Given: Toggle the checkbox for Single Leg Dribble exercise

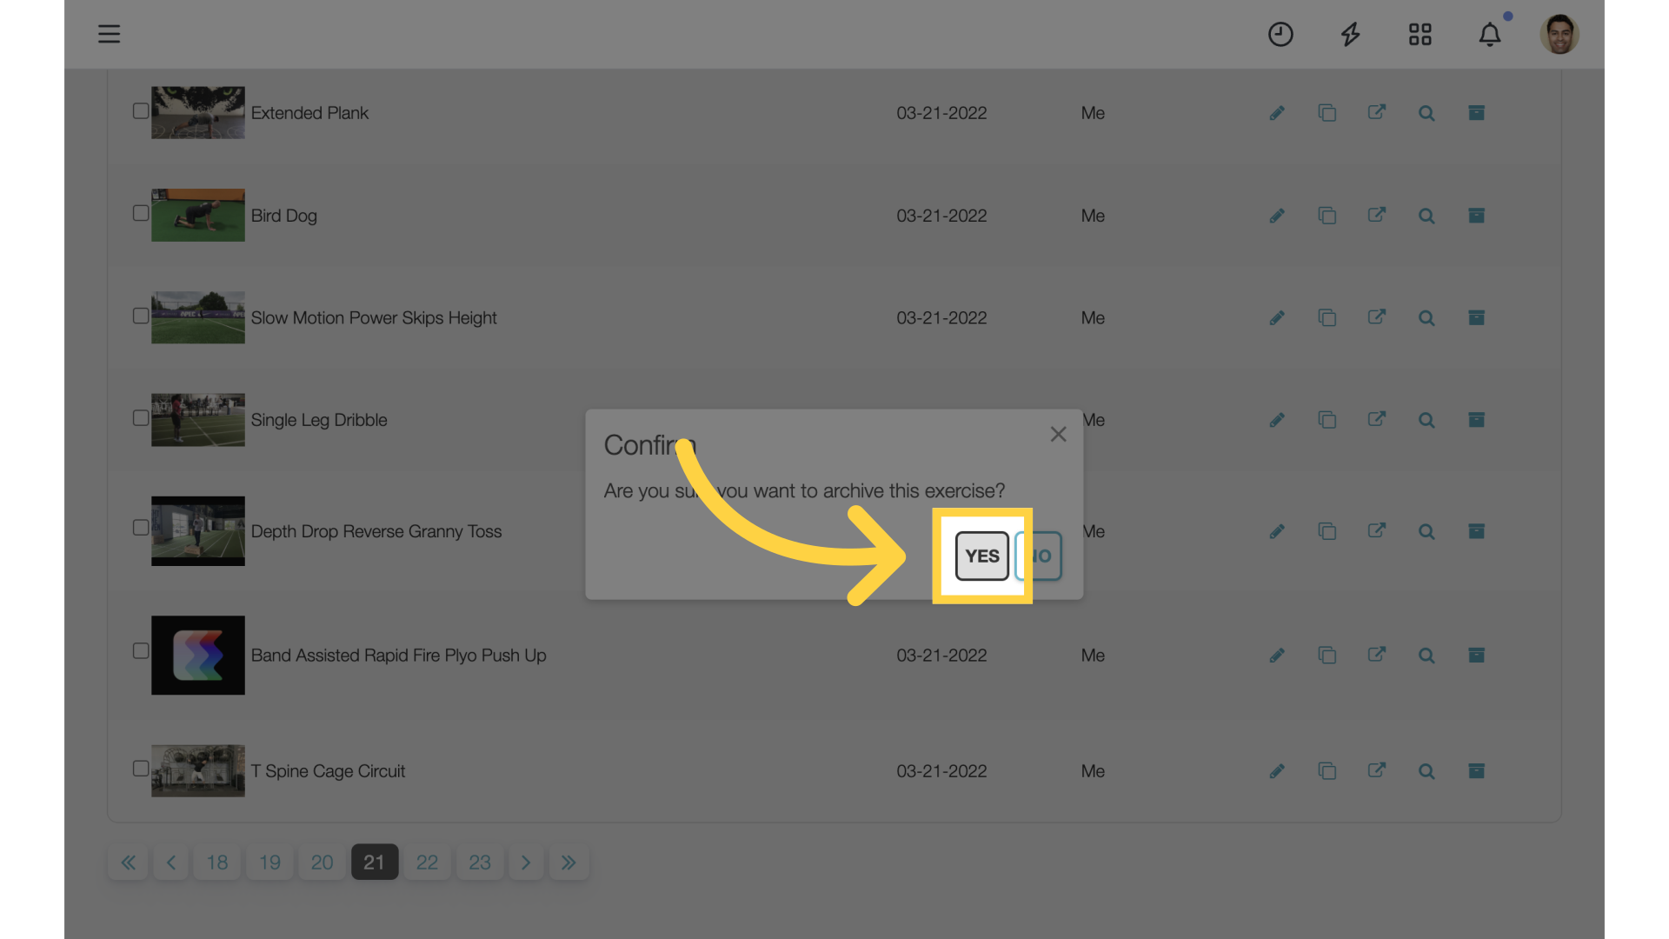Looking at the screenshot, I should (x=141, y=418).
